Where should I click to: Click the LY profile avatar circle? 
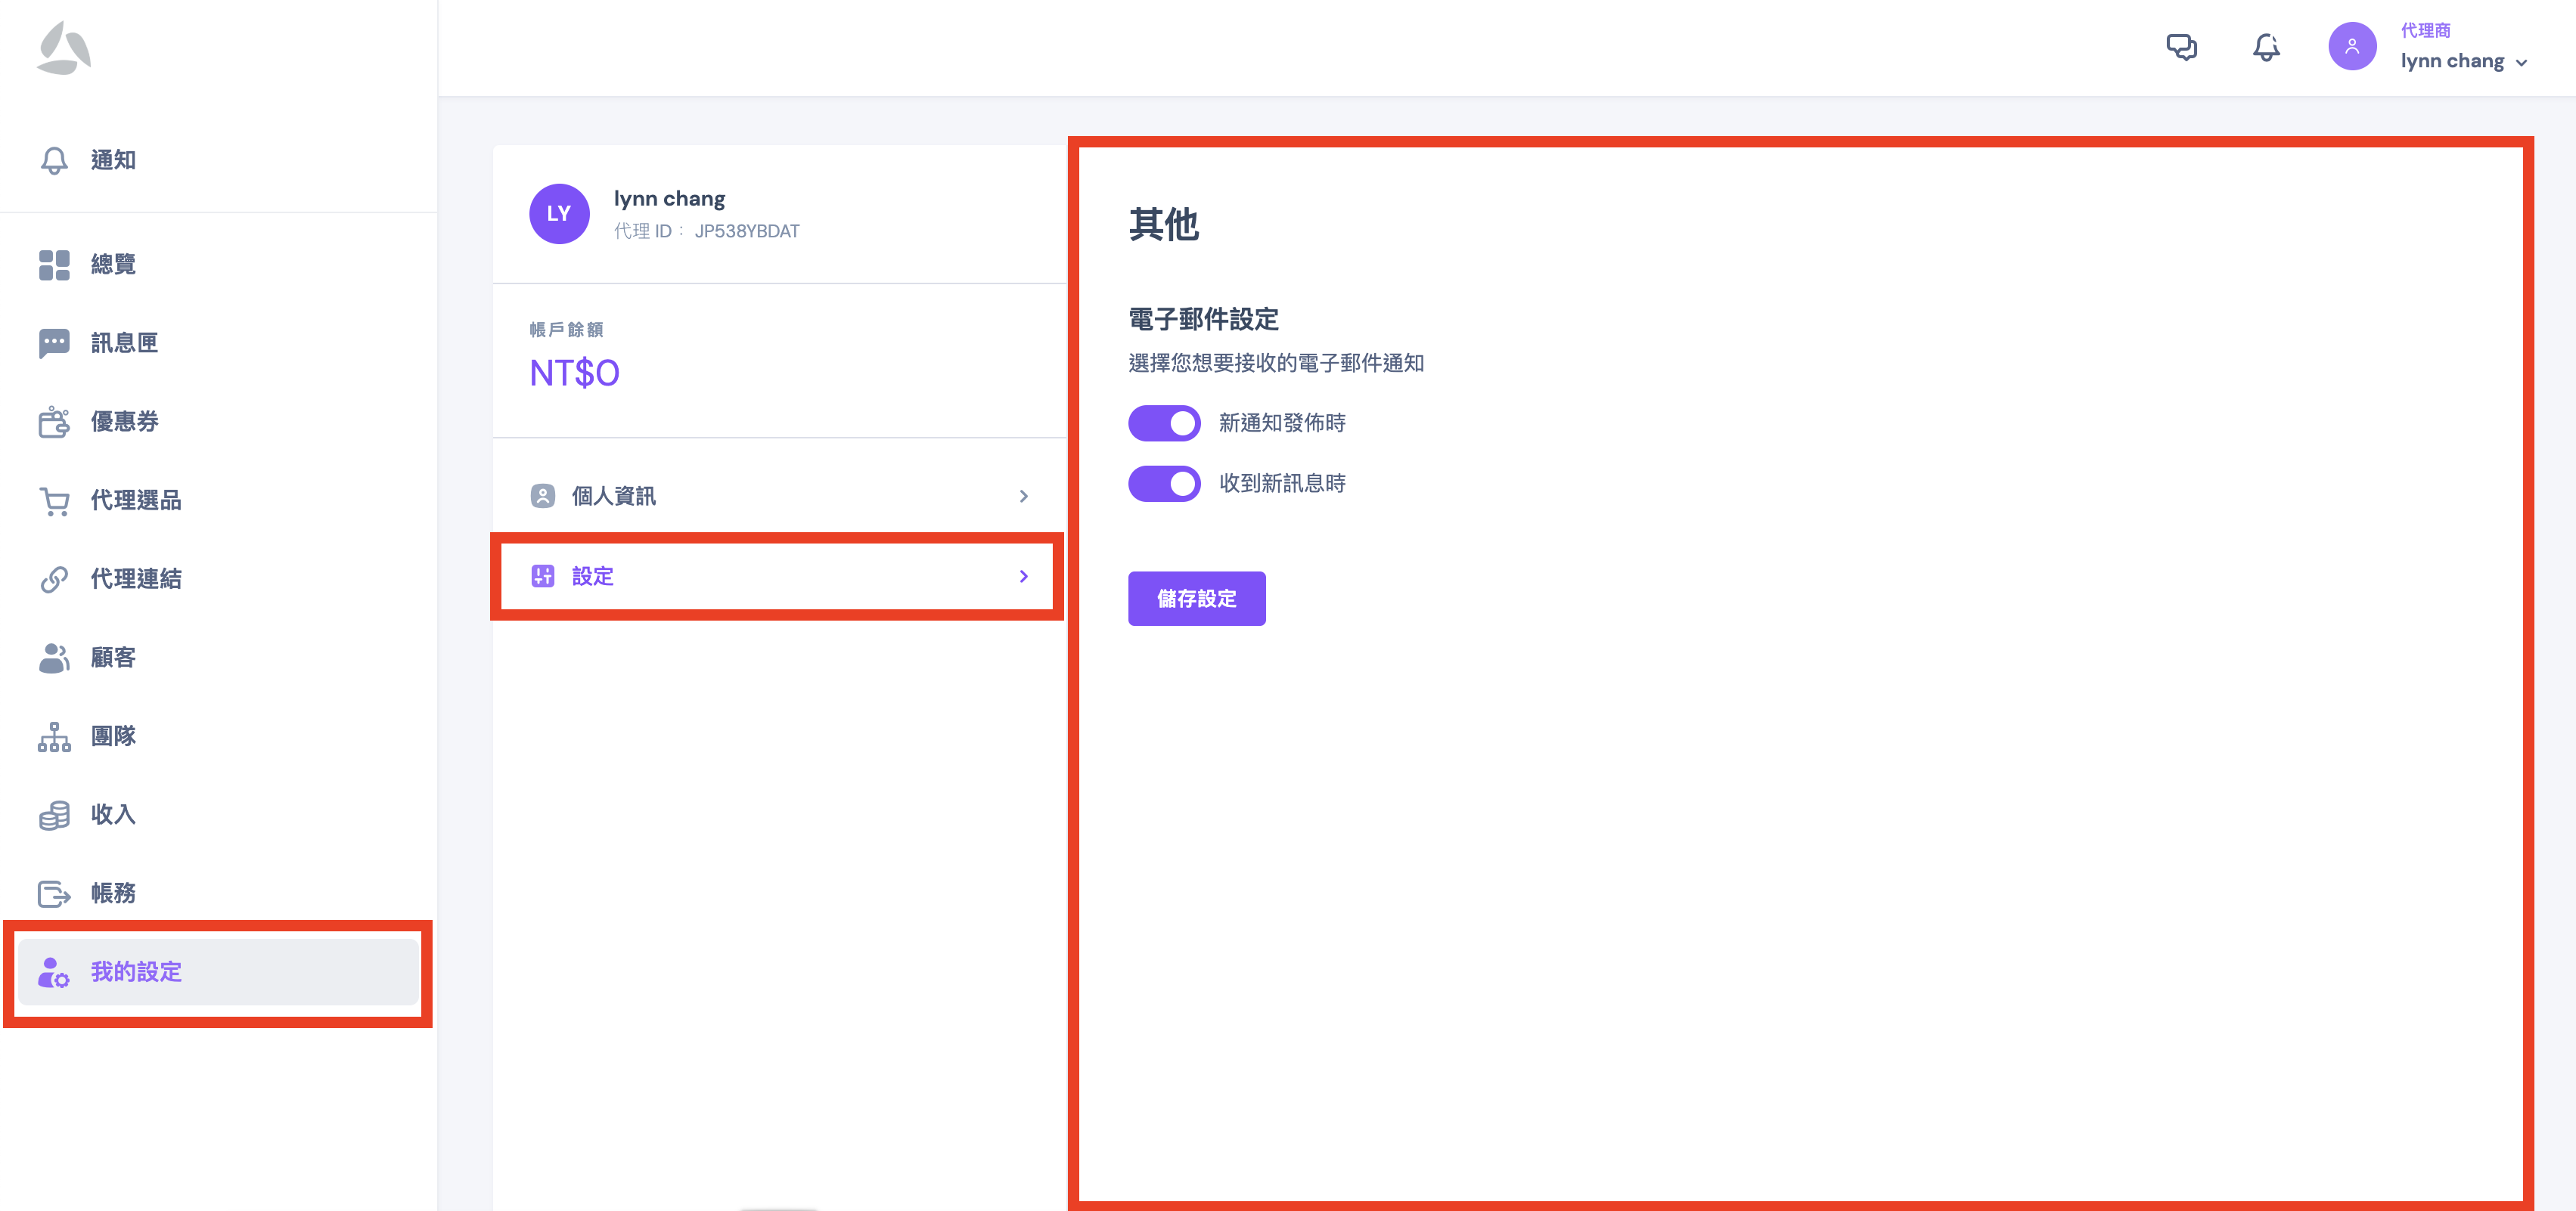tap(559, 214)
